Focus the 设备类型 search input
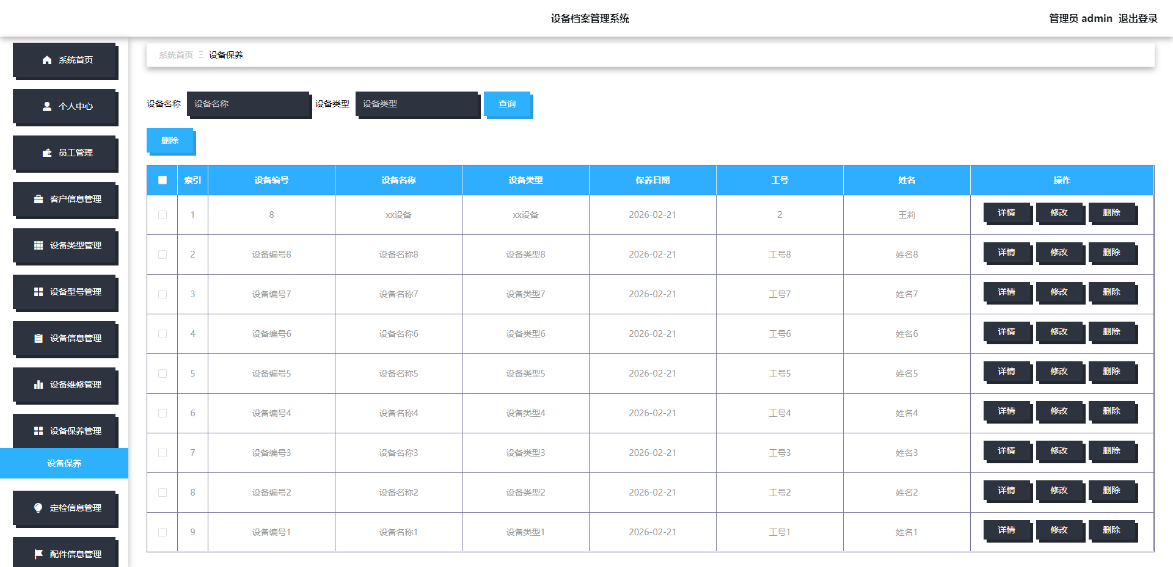The width and height of the screenshot is (1173, 567). click(x=418, y=105)
